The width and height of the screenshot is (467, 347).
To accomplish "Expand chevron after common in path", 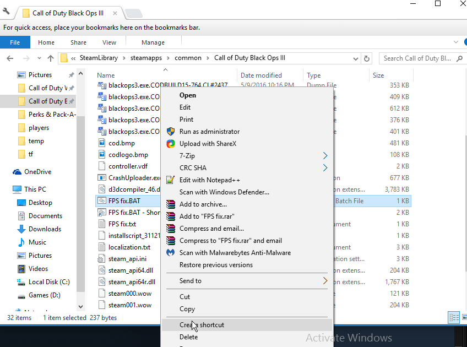I will pos(208,58).
